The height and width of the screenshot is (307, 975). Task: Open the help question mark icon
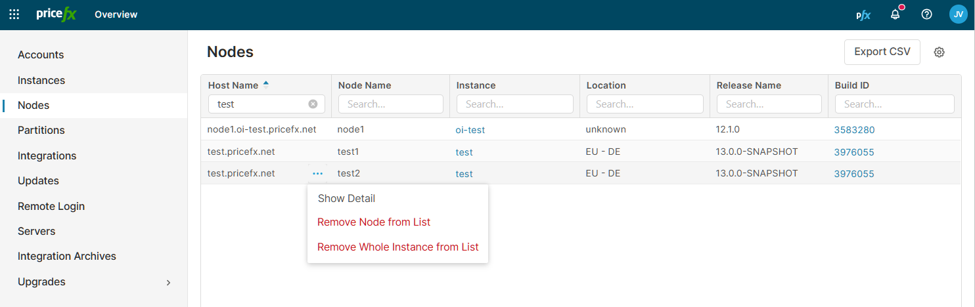[926, 14]
